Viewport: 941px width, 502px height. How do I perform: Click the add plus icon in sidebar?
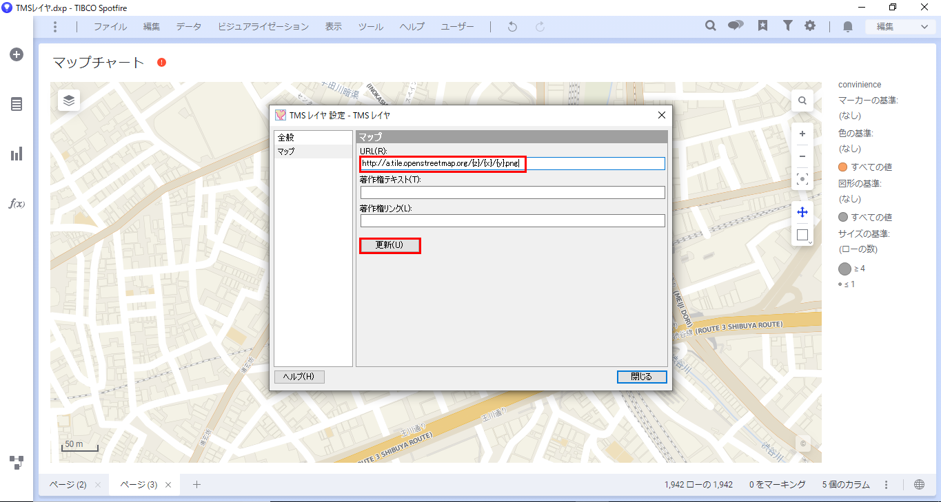click(x=17, y=54)
